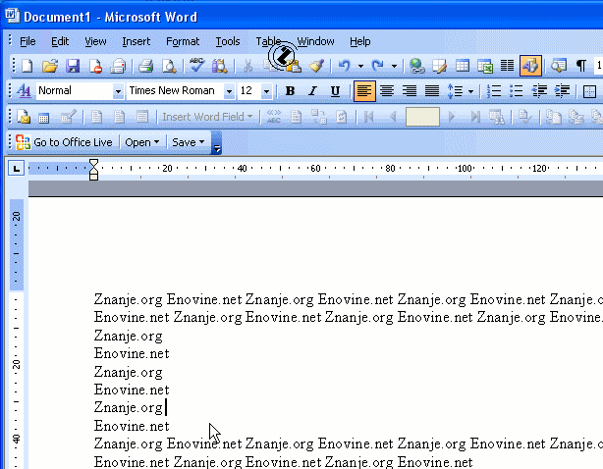Click Go to Office Live button

pyautogui.click(x=64, y=142)
